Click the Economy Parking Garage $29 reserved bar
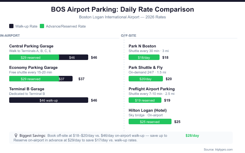Image resolution: width=245 pixels, height=153 pixels. (34, 79)
